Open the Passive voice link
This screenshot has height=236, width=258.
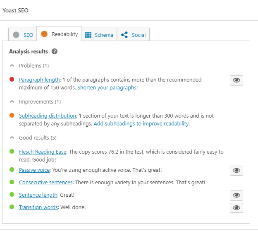[x=34, y=170]
